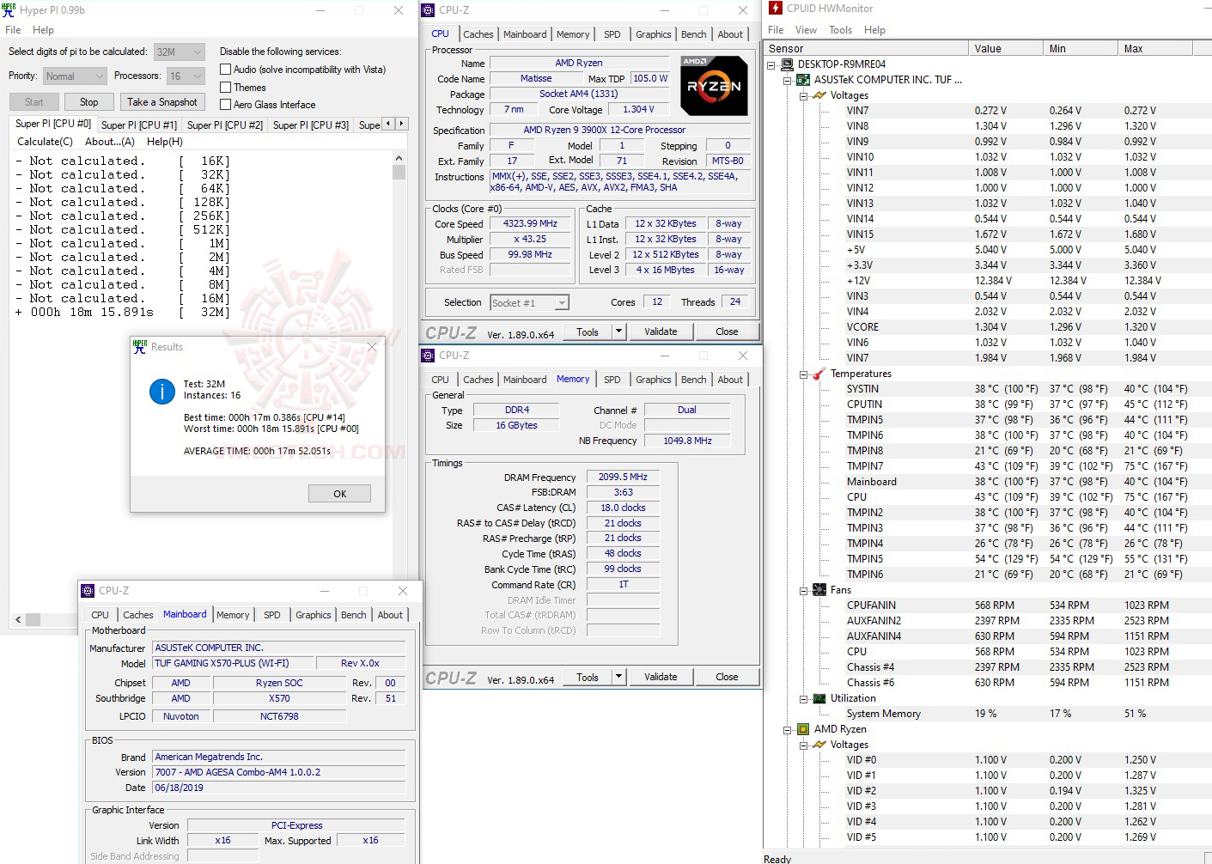Click Take a Snapshot button
Viewport: 1212px width, 864px height.
click(x=162, y=102)
